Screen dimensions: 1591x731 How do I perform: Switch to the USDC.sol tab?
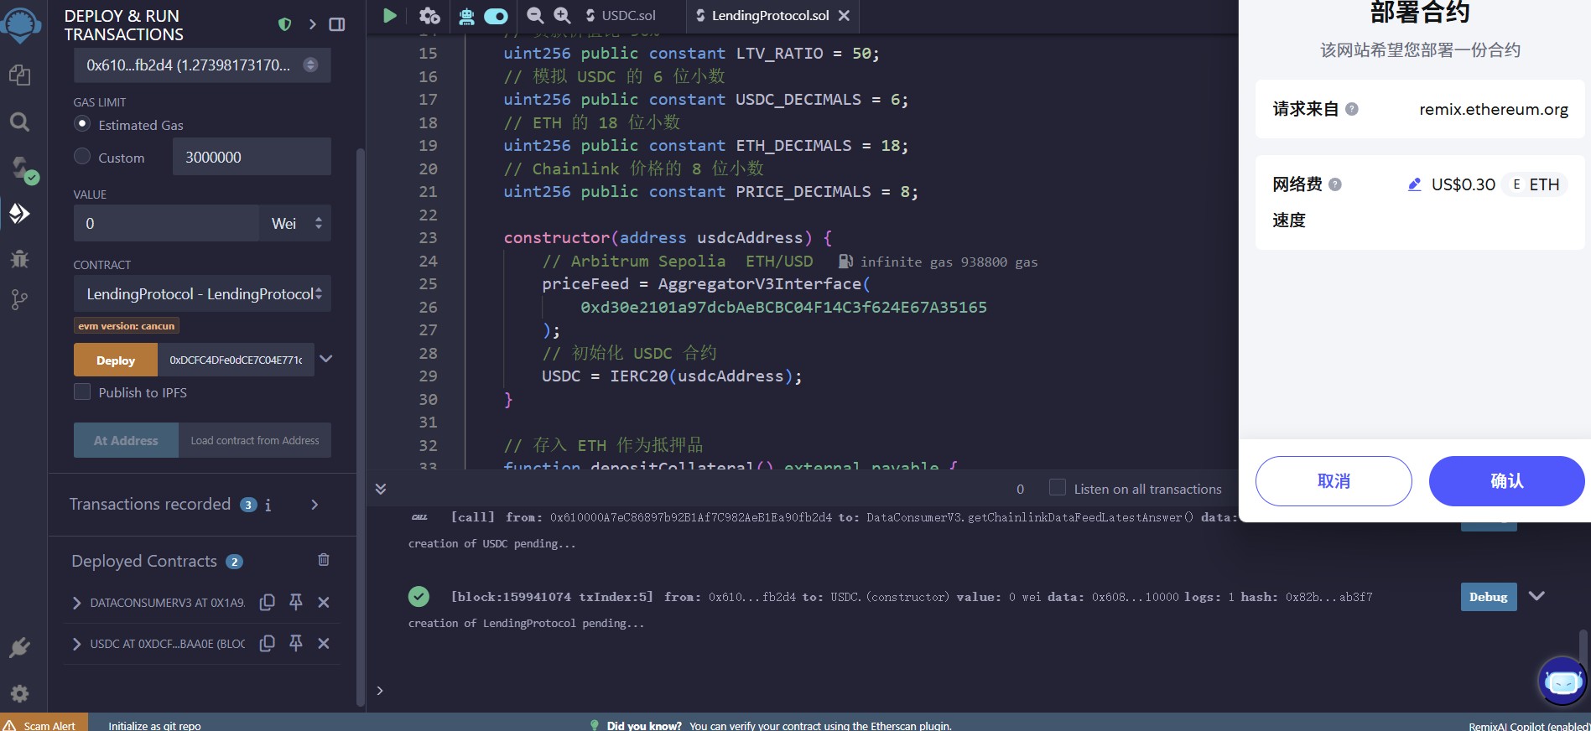(x=621, y=15)
